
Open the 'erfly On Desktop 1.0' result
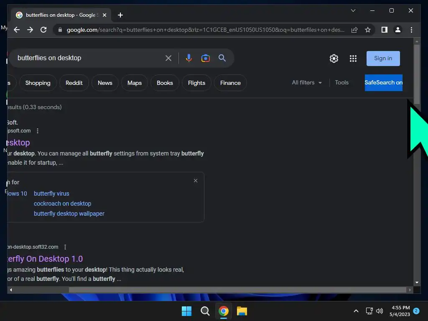pyautogui.click(x=45, y=259)
